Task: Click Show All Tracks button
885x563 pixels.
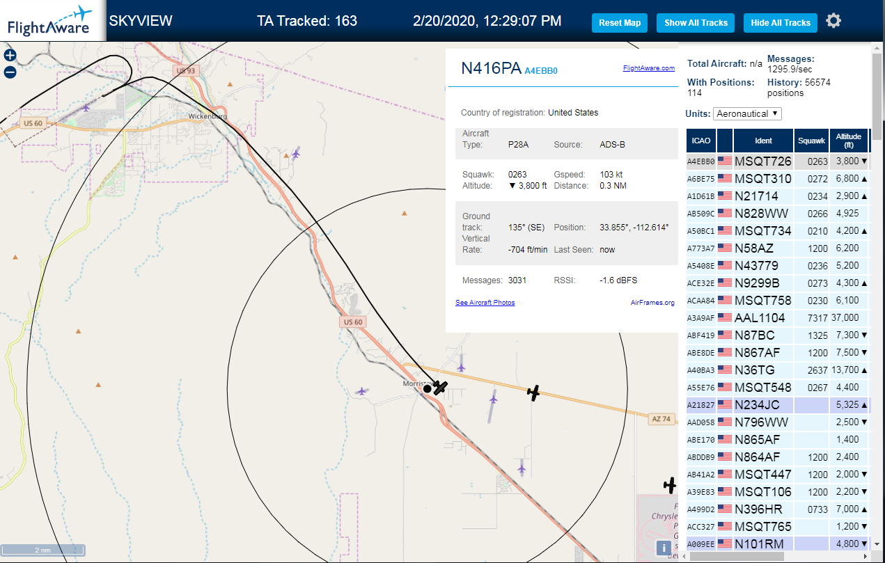Action: (696, 22)
